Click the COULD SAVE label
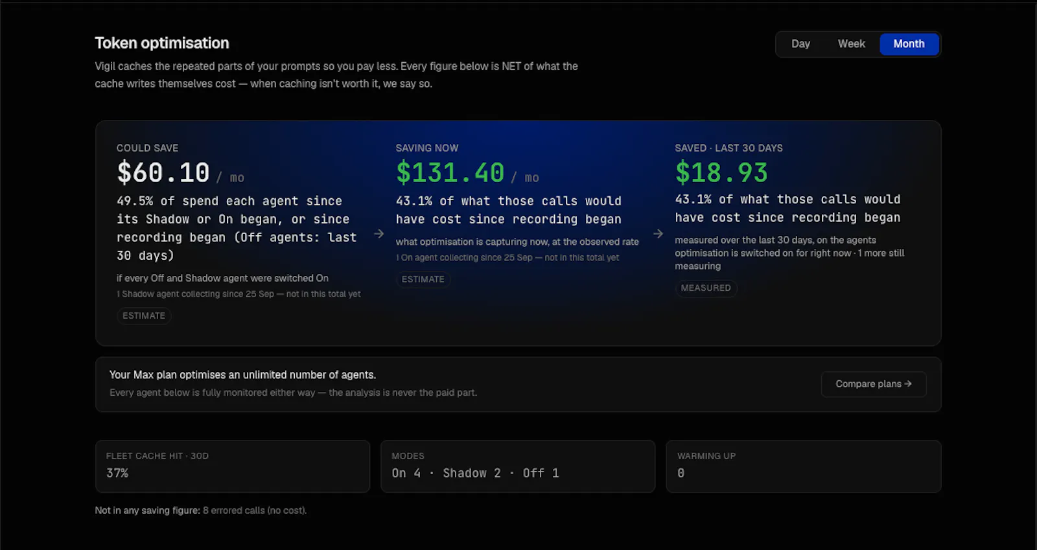Image resolution: width=1037 pixels, height=550 pixels. point(147,148)
